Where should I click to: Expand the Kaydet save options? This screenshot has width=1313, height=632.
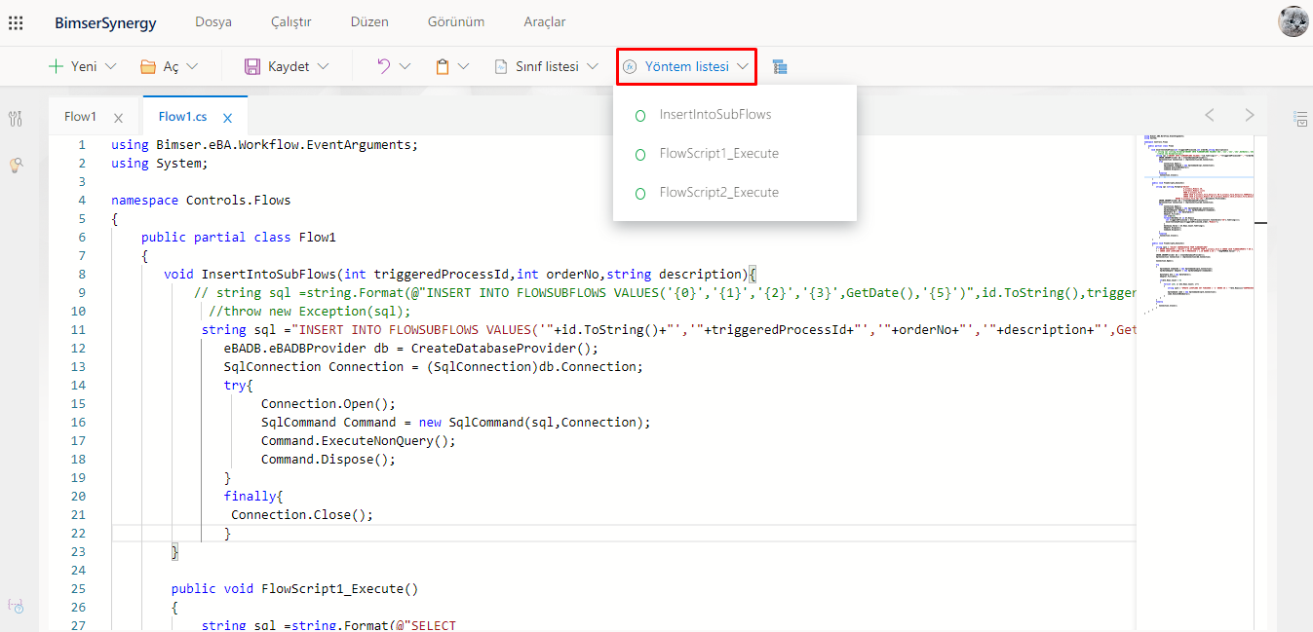tap(323, 66)
